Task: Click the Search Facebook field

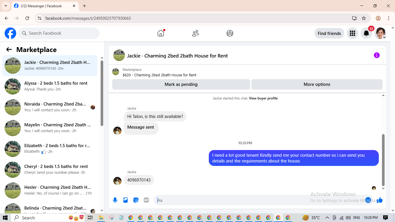Action: (x=59, y=33)
